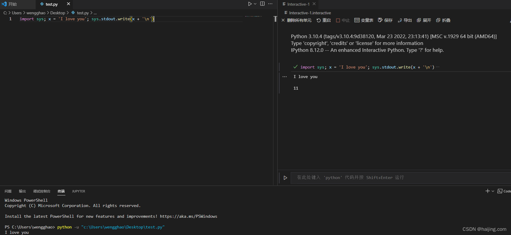
Task: Focus the Python code input box
Action: pyautogui.click(x=401, y=178)
